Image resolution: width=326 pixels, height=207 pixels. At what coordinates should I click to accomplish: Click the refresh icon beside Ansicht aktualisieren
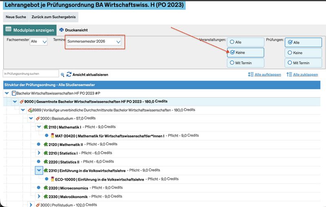click(x=69, y=74)
